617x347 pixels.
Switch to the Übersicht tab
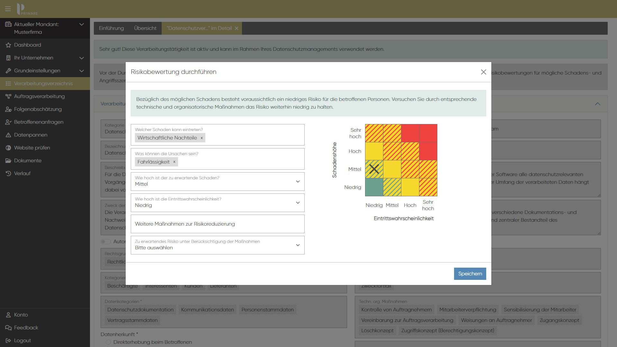[145, 28]
